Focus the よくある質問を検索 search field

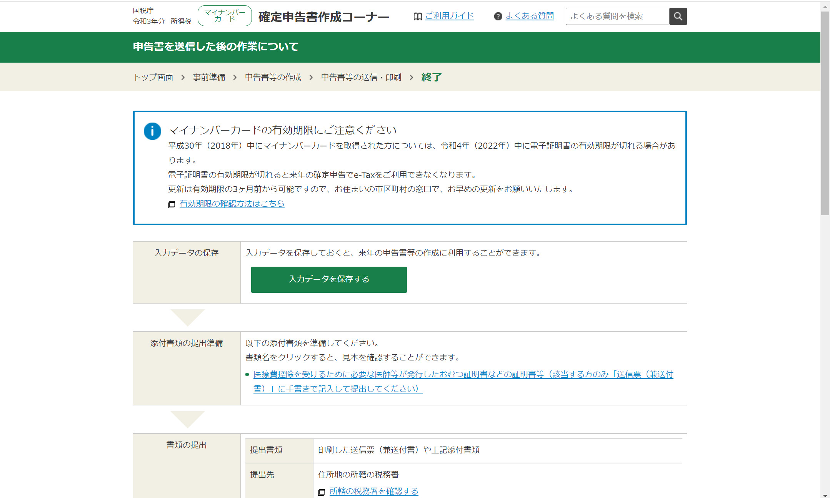[x=617, y=17]
